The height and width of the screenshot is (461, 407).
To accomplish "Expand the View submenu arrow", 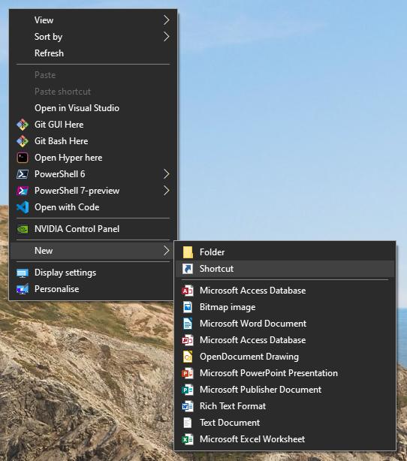I will click(166, 20).
